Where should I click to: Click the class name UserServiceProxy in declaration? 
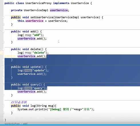click(38, 3)
